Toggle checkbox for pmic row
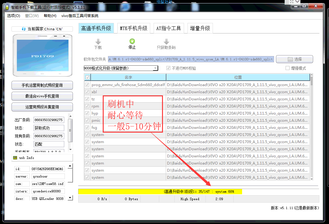This screenshot has width=329, height=224. (87, 121)
